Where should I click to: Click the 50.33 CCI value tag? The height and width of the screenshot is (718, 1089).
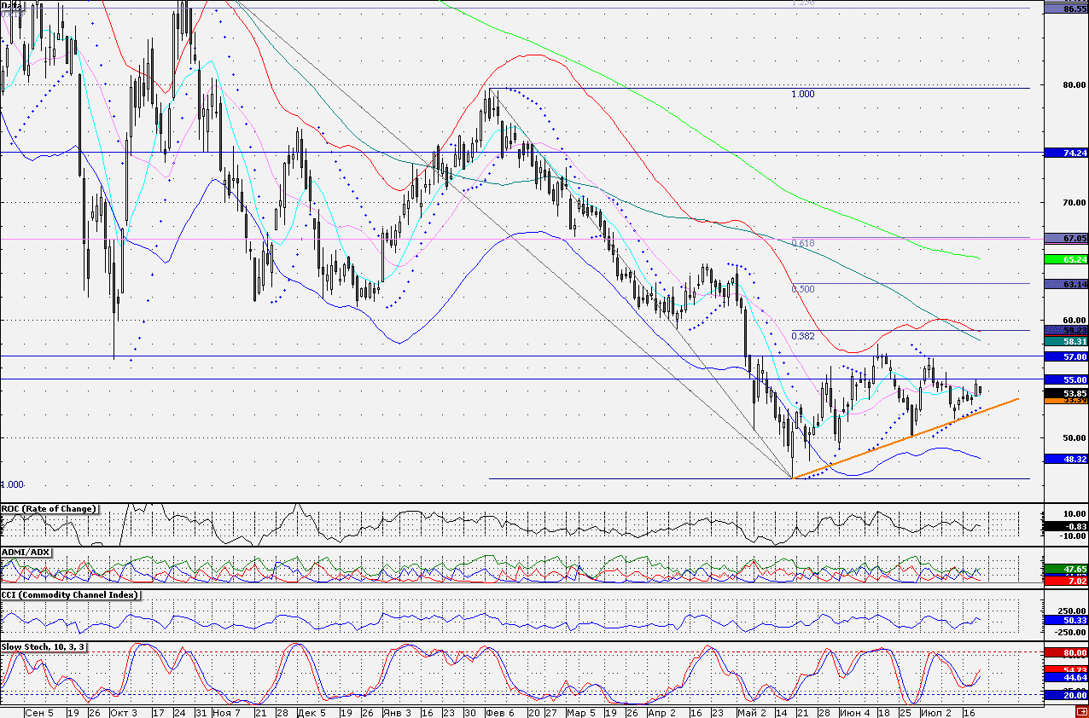[x=1067, y=621]
